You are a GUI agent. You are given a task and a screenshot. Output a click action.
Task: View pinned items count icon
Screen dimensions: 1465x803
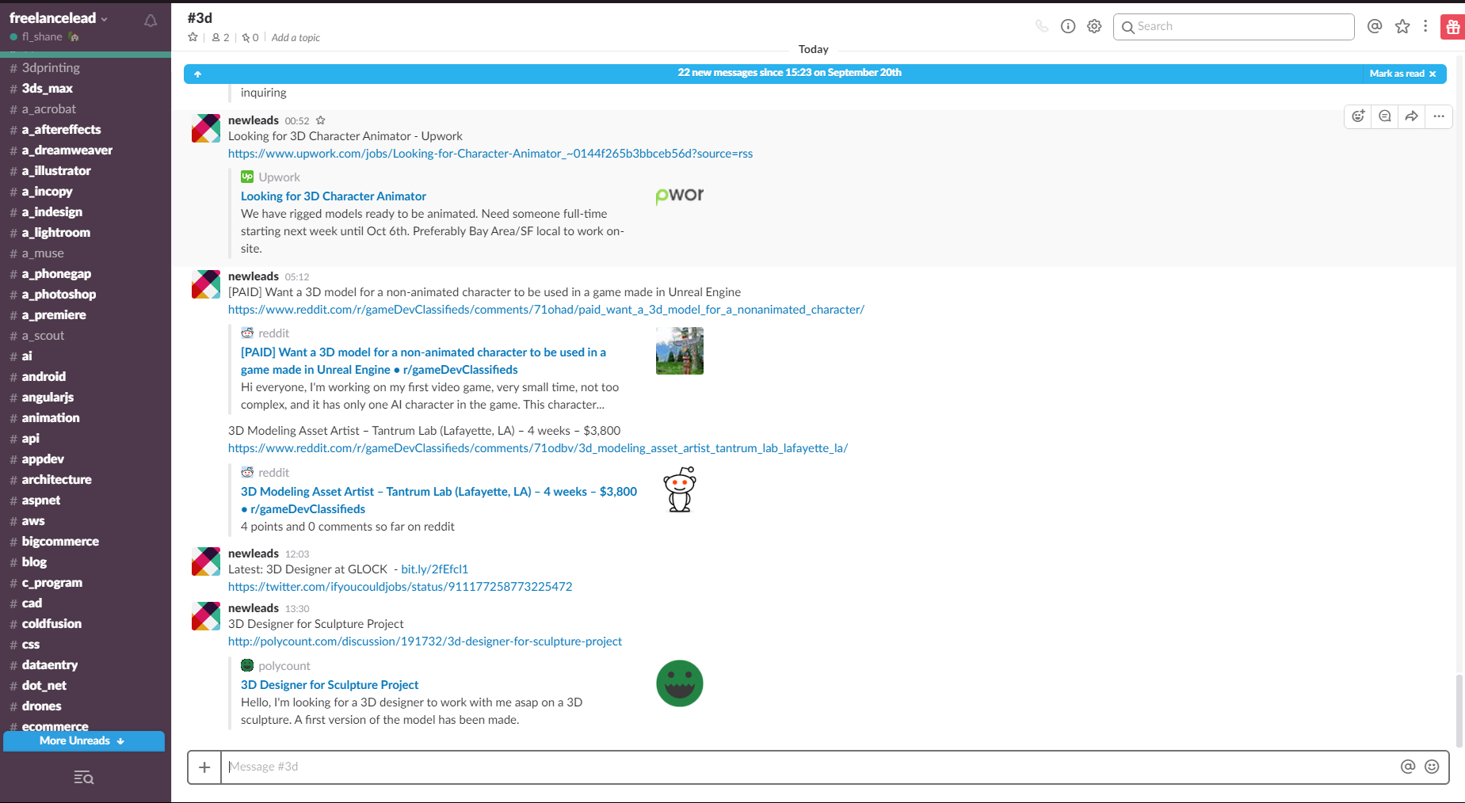coord(250,37)
